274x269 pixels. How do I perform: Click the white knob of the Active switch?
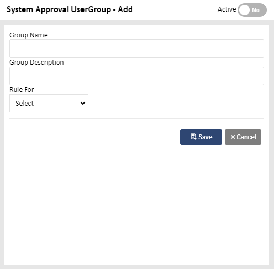pos(244,10)
